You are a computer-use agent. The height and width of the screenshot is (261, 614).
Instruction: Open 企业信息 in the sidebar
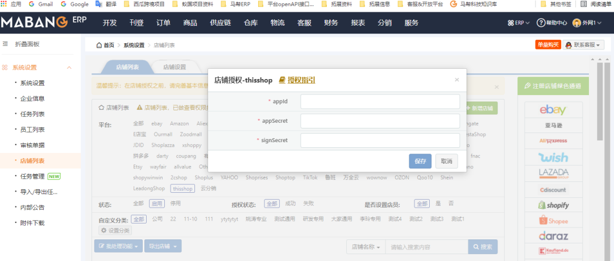32,99
